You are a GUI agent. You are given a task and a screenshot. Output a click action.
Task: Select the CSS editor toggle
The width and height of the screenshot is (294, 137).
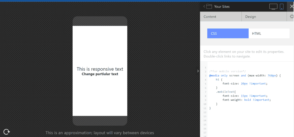(228, 34)
